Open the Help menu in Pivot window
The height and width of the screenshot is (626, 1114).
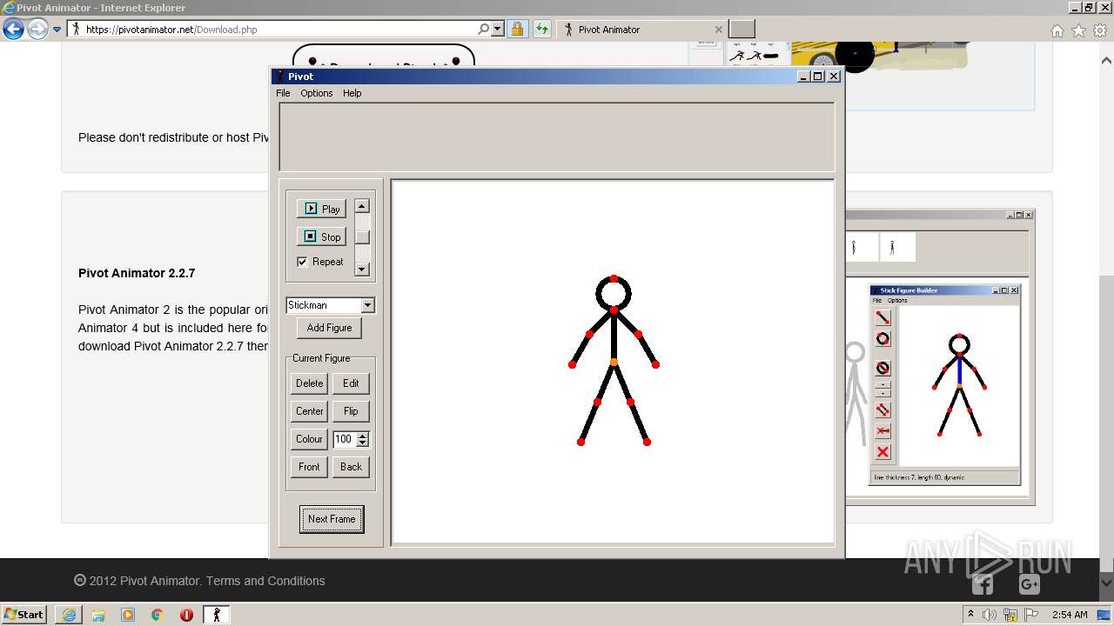pos(352,93)
